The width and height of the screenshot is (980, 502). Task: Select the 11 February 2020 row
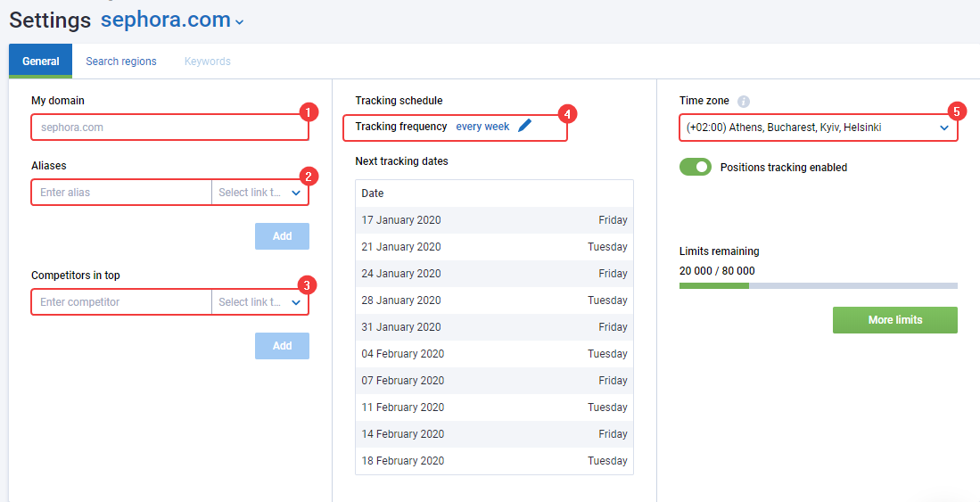coord(494,407)
